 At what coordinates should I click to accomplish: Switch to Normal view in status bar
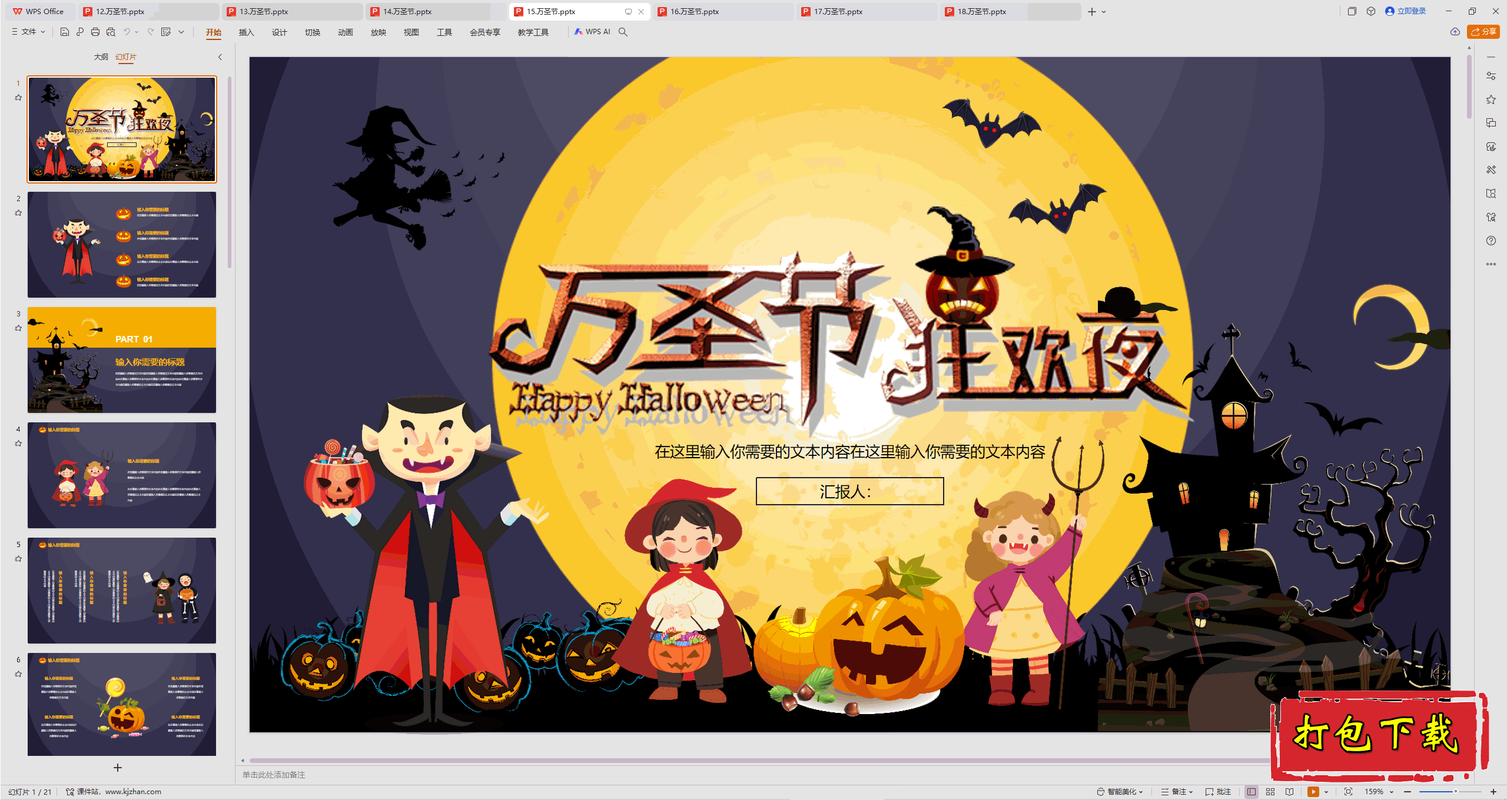[x=1252, y=792]
